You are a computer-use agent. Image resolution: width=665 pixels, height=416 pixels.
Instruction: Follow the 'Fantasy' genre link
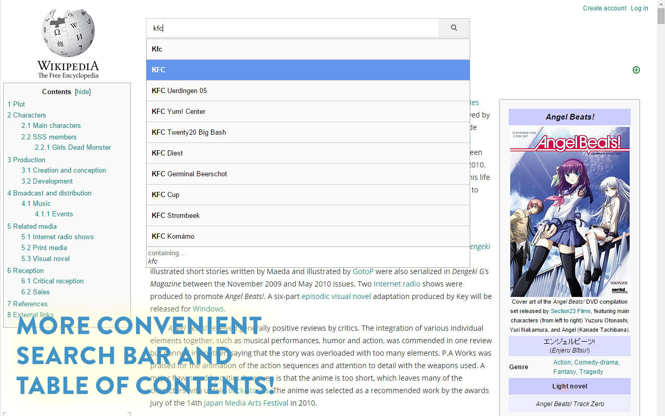tap(565, 371)
